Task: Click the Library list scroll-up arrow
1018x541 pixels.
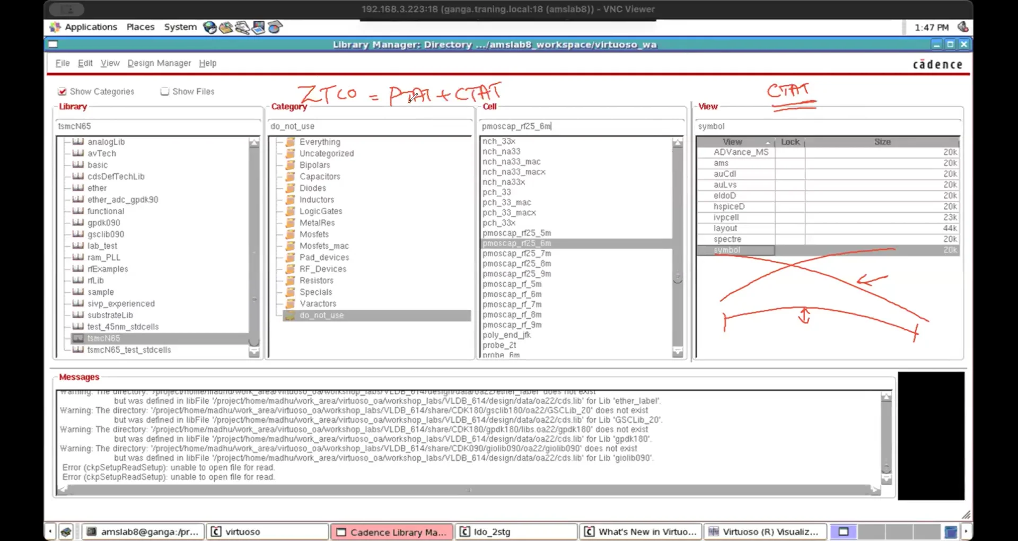Action: pyautogui.click(x=254, y=142)
